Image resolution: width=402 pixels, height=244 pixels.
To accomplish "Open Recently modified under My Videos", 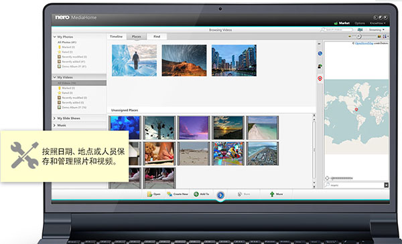I will [x=72, y=98].
